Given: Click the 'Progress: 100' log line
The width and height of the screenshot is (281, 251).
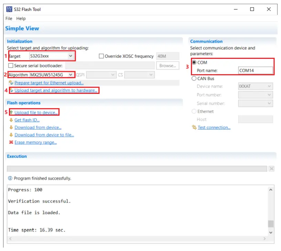Looking at the screenshot, I should [25, 190].
